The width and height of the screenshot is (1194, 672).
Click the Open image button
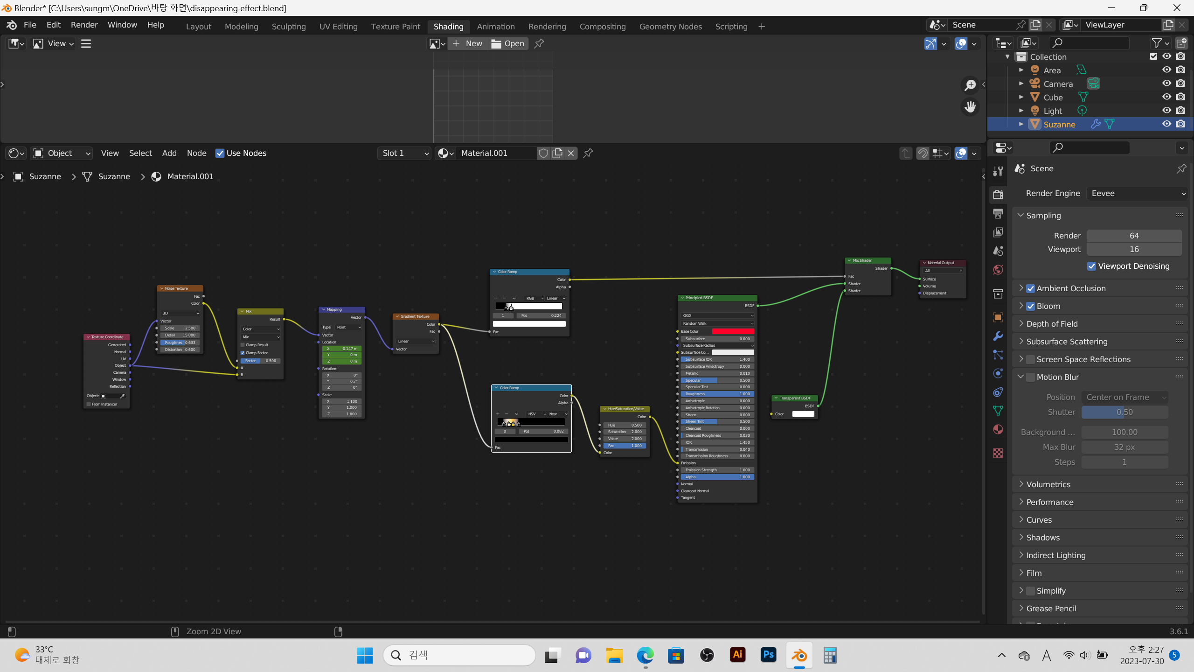tap(508, 43)
